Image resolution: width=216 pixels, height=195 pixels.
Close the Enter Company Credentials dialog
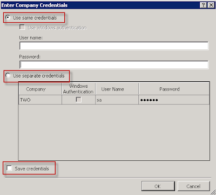tap(211, 5)
